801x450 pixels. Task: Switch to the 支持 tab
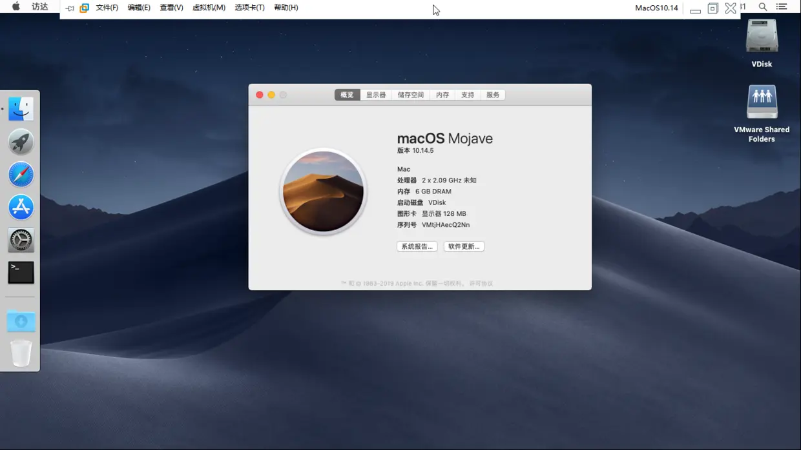pyautogui.click(x=468, y=95)
